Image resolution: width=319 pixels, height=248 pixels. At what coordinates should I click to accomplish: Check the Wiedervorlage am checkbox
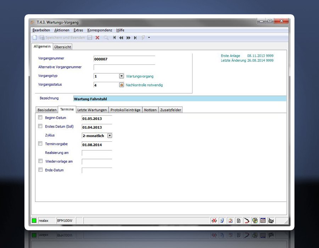[x=40, y=161]
